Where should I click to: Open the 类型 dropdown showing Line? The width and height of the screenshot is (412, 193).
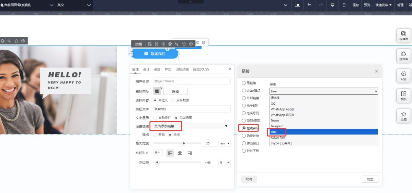click(x=323, y=91)
